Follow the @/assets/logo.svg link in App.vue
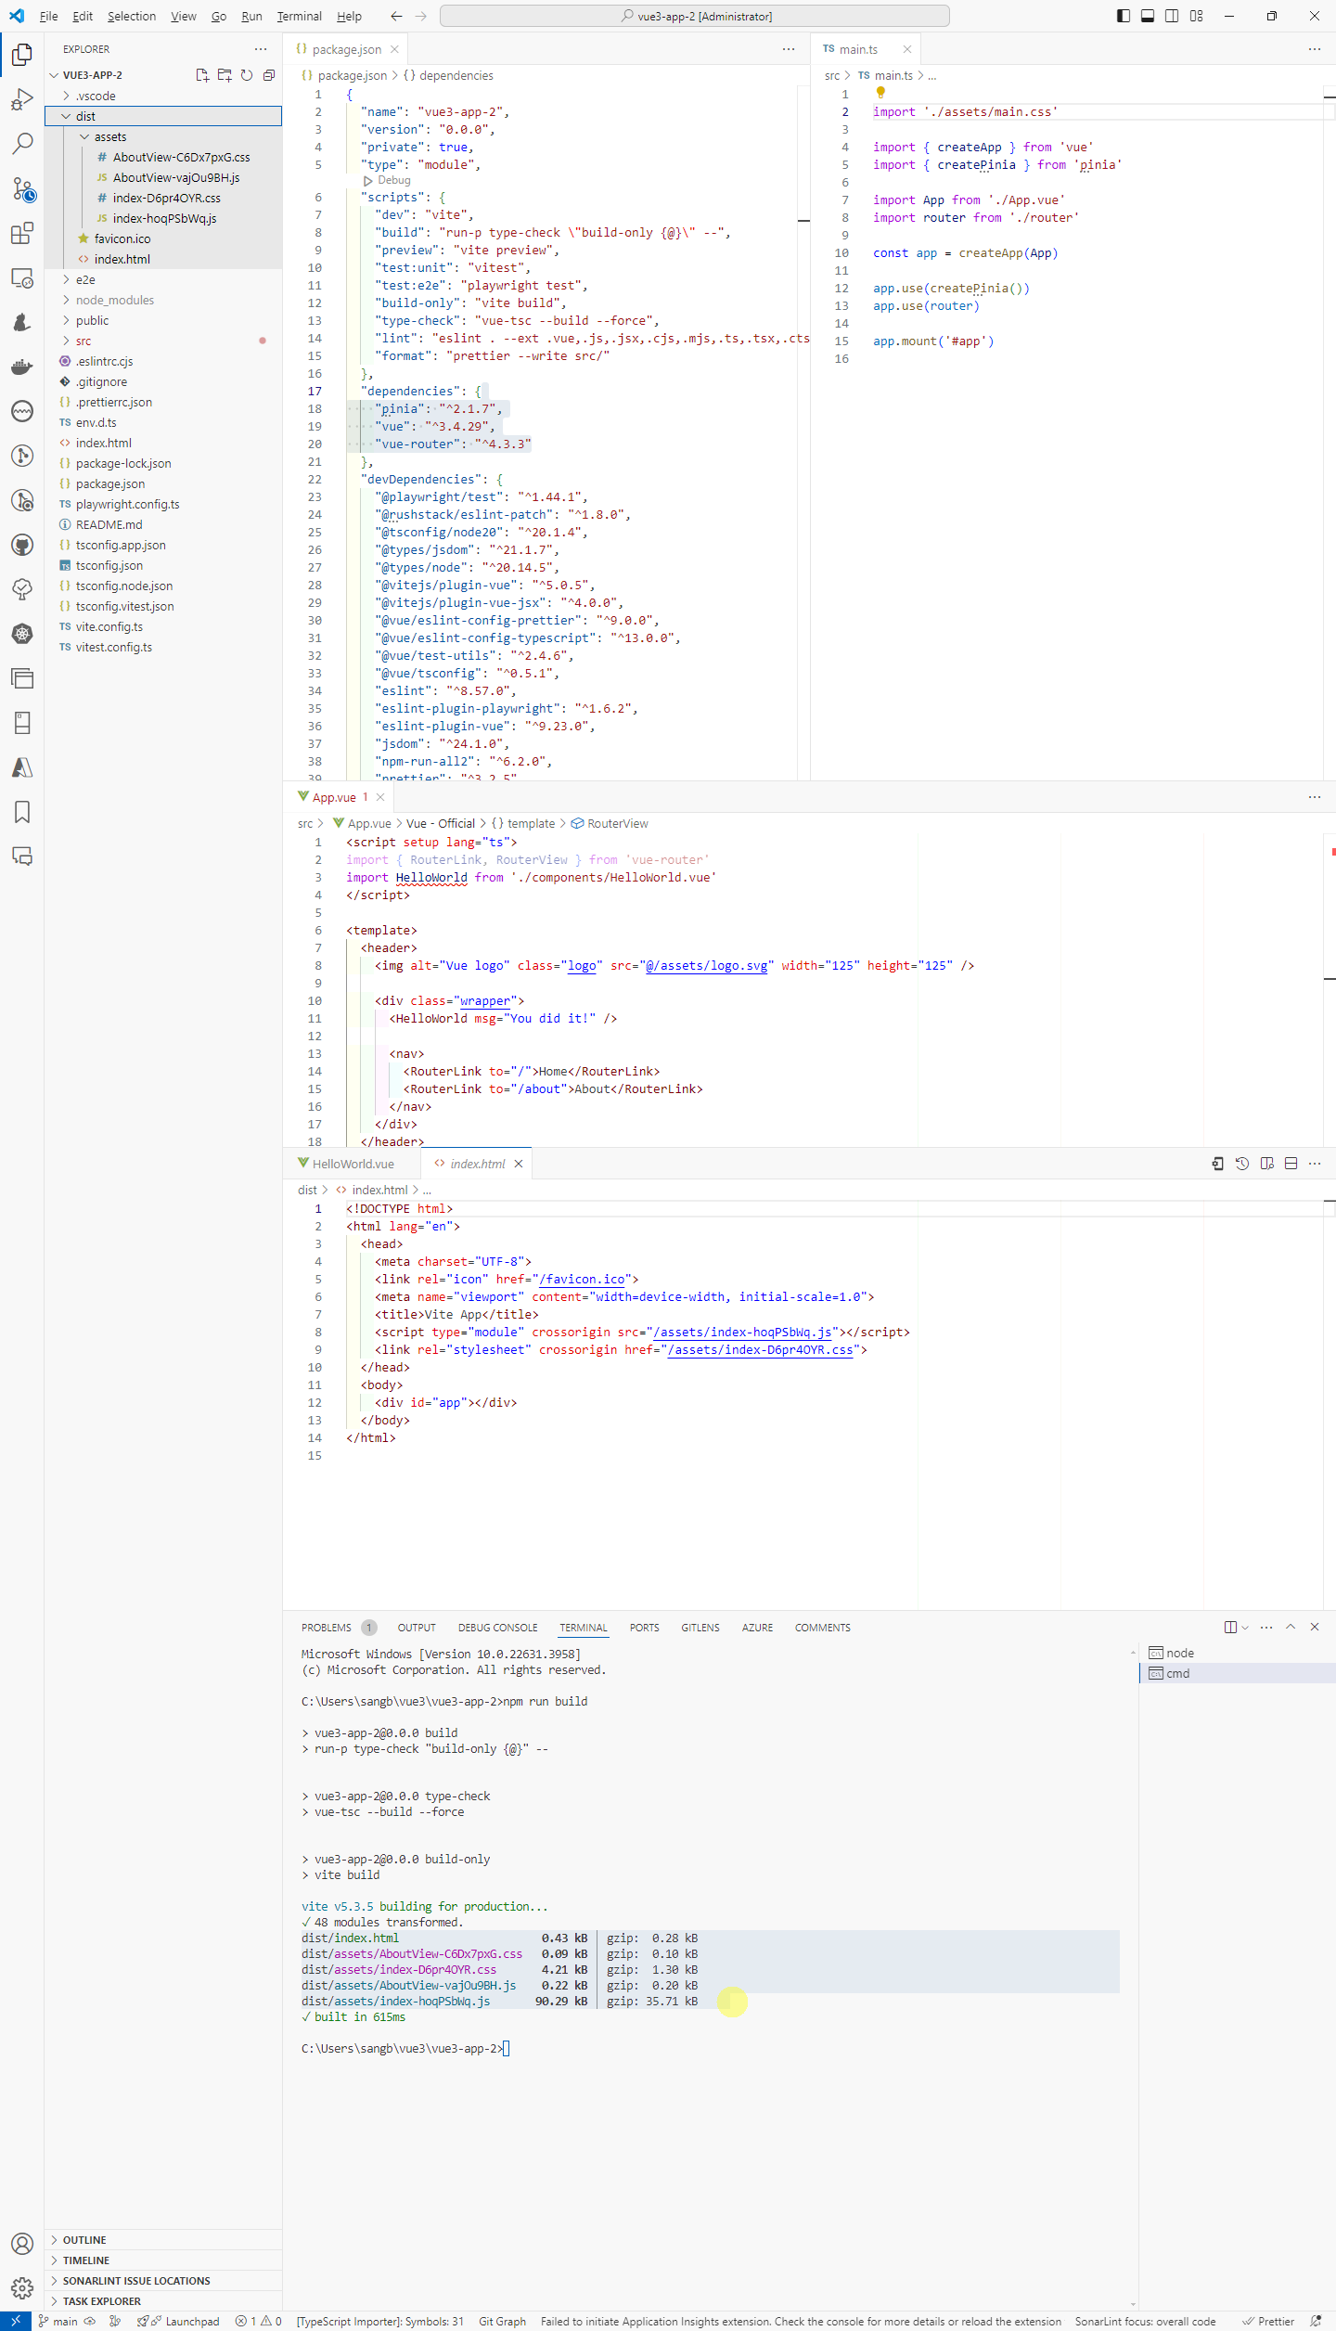The height and width of the screenshot is (2331, 1336). (707, 965)
